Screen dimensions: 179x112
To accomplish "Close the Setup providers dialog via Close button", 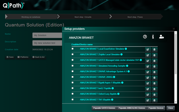I will coord(170,108).
